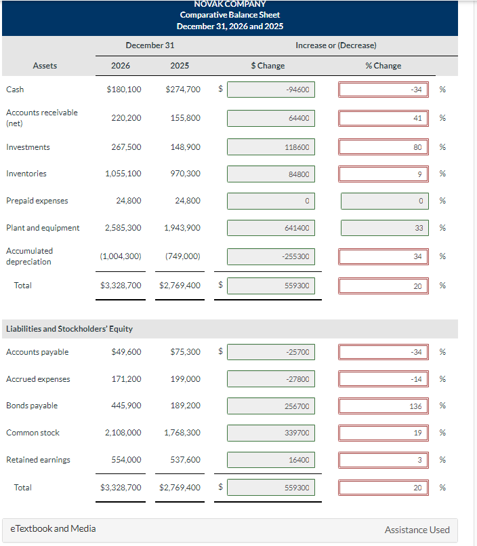Click Investments 2026 value 267,500
This screenshot has height=546, width=477.
(126, 147)
